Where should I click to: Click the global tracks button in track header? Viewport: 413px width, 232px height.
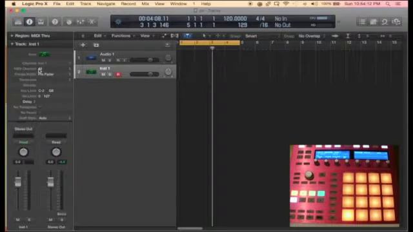click(168, 45)
